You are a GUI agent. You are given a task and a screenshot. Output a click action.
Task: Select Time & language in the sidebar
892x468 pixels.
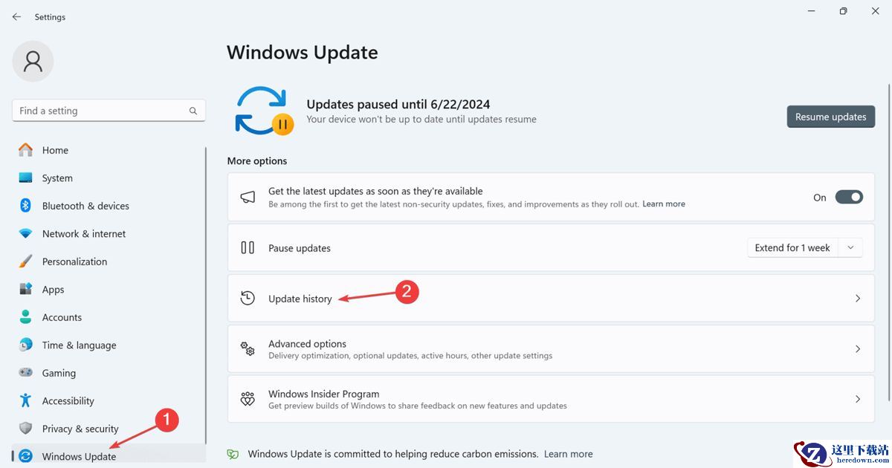point(79,345)
